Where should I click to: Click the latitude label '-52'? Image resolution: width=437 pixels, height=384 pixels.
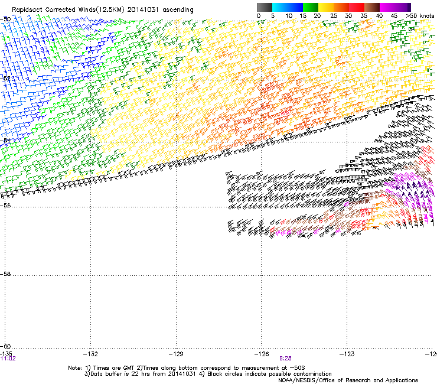pos(5,79)
